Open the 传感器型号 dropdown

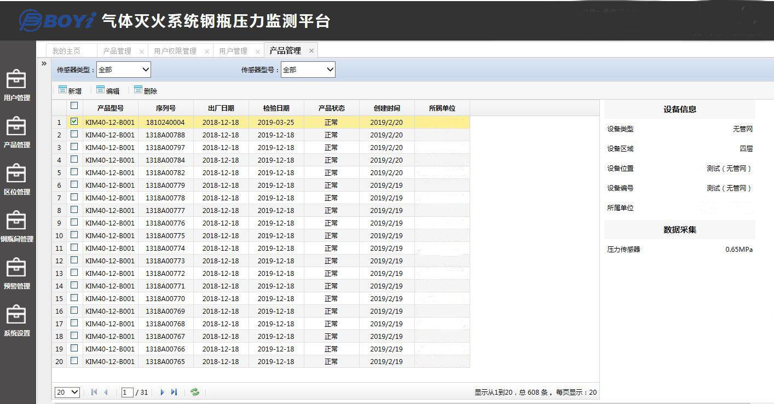tap(308, 70)
